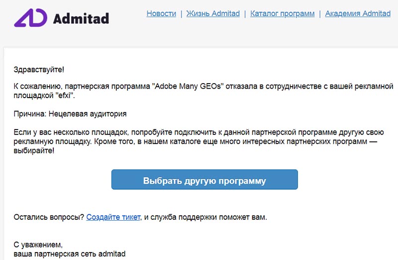The height and width of the screenshot is (260, 398).
Task: Visit the Академия Admitad link
Action: (358, 13)
